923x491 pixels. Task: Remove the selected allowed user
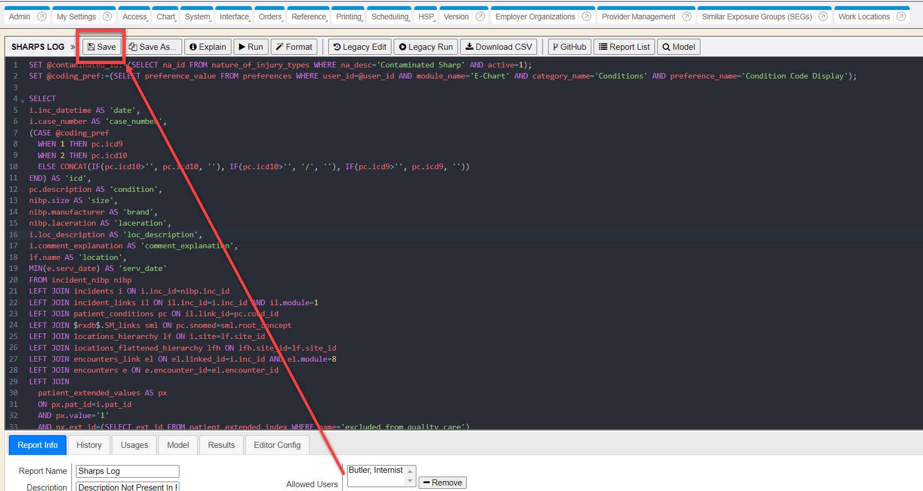(442, 483)
